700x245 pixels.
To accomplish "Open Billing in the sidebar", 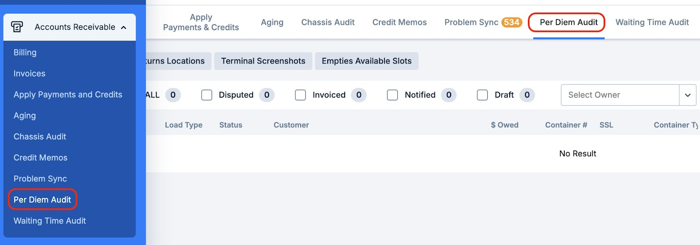I will [x=25, y=52].
